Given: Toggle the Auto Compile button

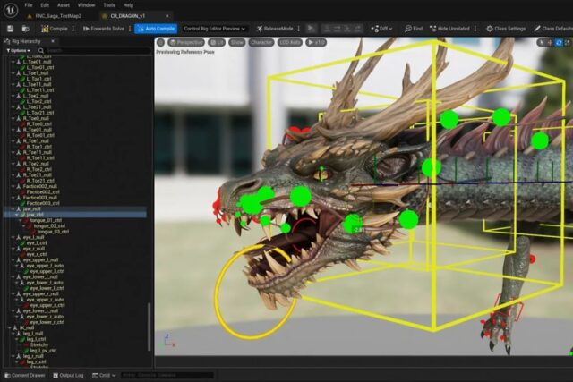Looking at the screenshot, I should [x=156, y=29].
